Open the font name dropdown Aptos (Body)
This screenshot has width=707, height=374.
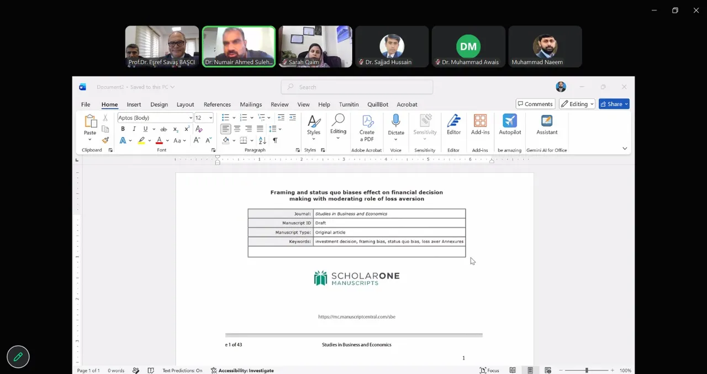click(191, 118)
